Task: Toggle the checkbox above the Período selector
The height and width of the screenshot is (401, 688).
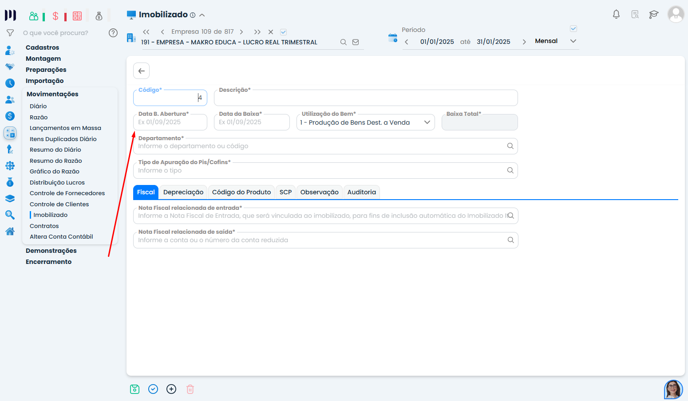Action: point(573,29)
